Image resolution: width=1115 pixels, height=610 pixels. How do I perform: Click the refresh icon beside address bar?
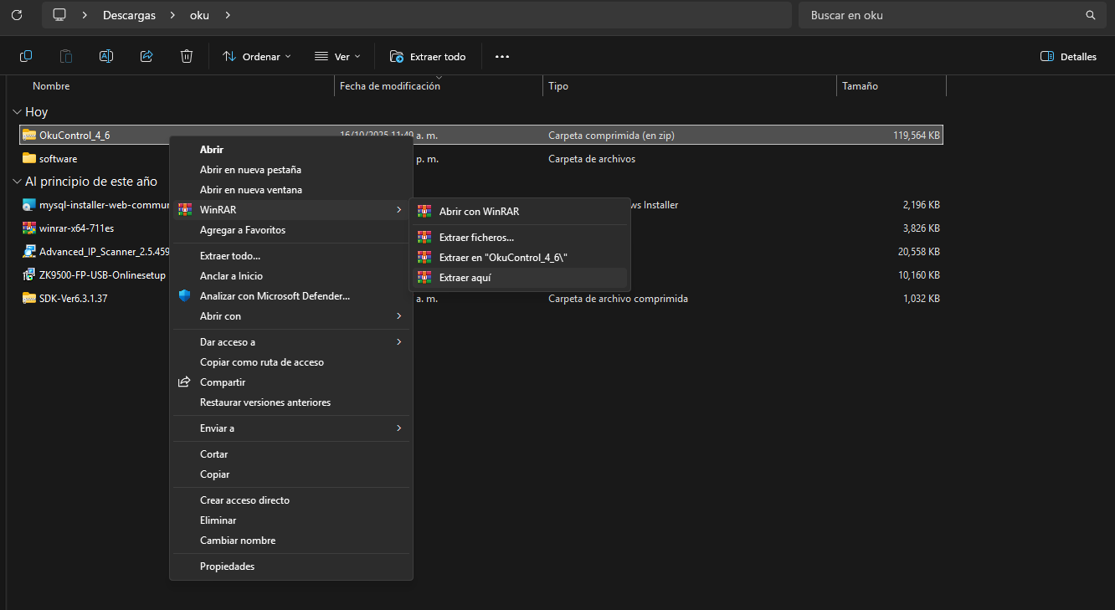coord(17,15)
